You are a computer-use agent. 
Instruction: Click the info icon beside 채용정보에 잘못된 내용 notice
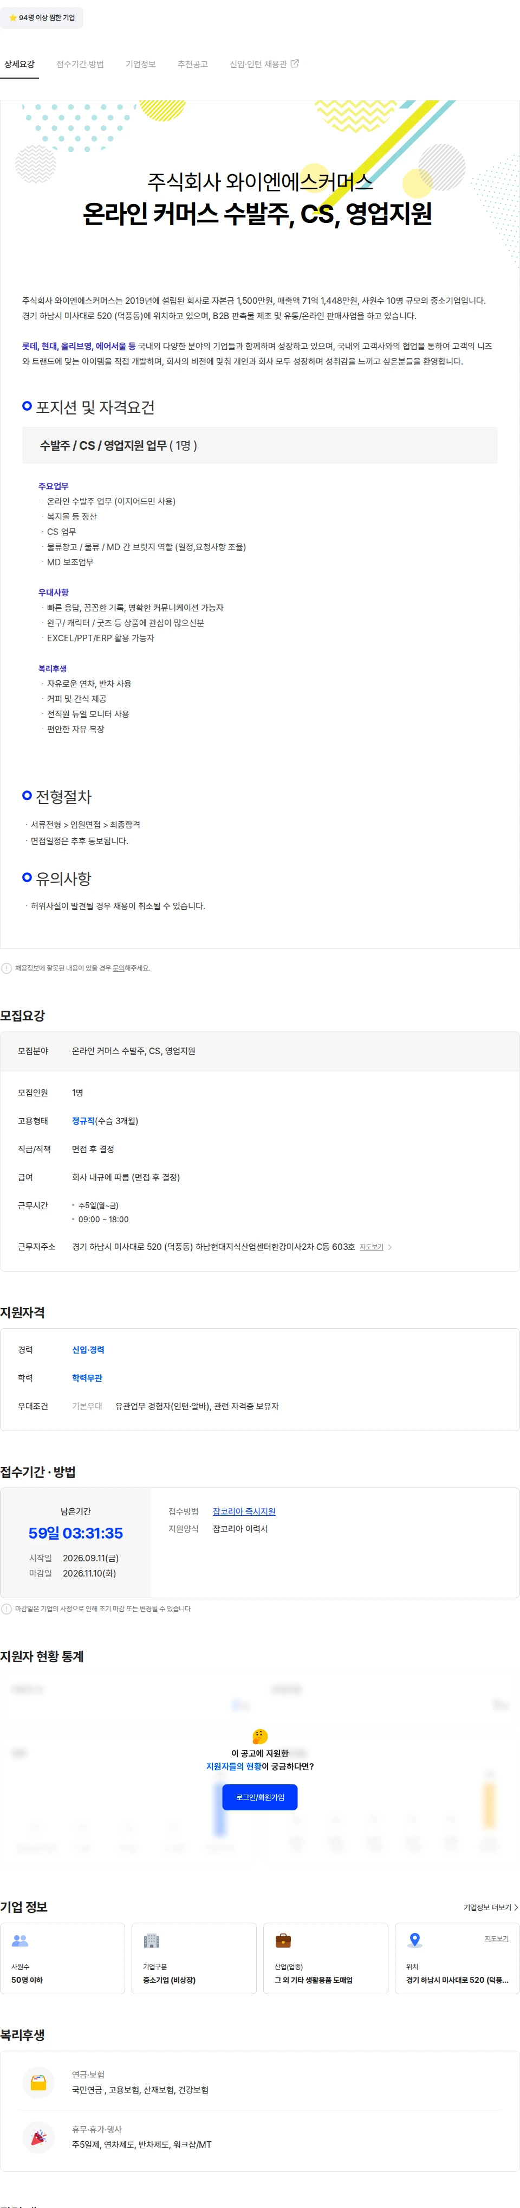[7, 968]
